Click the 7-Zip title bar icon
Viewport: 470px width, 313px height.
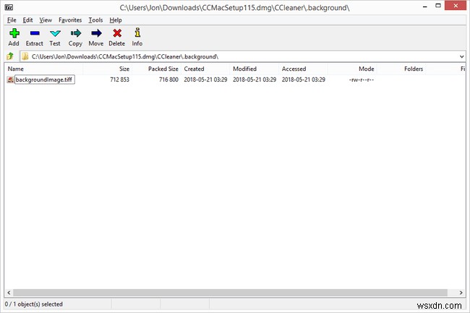click(x=9, y=7)
